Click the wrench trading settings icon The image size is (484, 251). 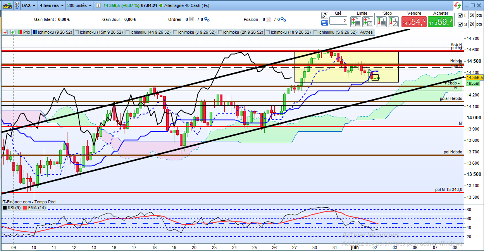click(x=325, y=15)
